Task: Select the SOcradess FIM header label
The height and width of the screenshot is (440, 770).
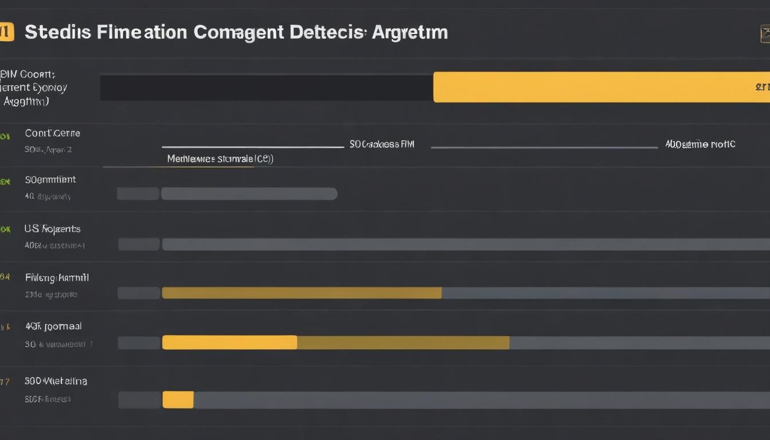Action: [x=382, y=144]
